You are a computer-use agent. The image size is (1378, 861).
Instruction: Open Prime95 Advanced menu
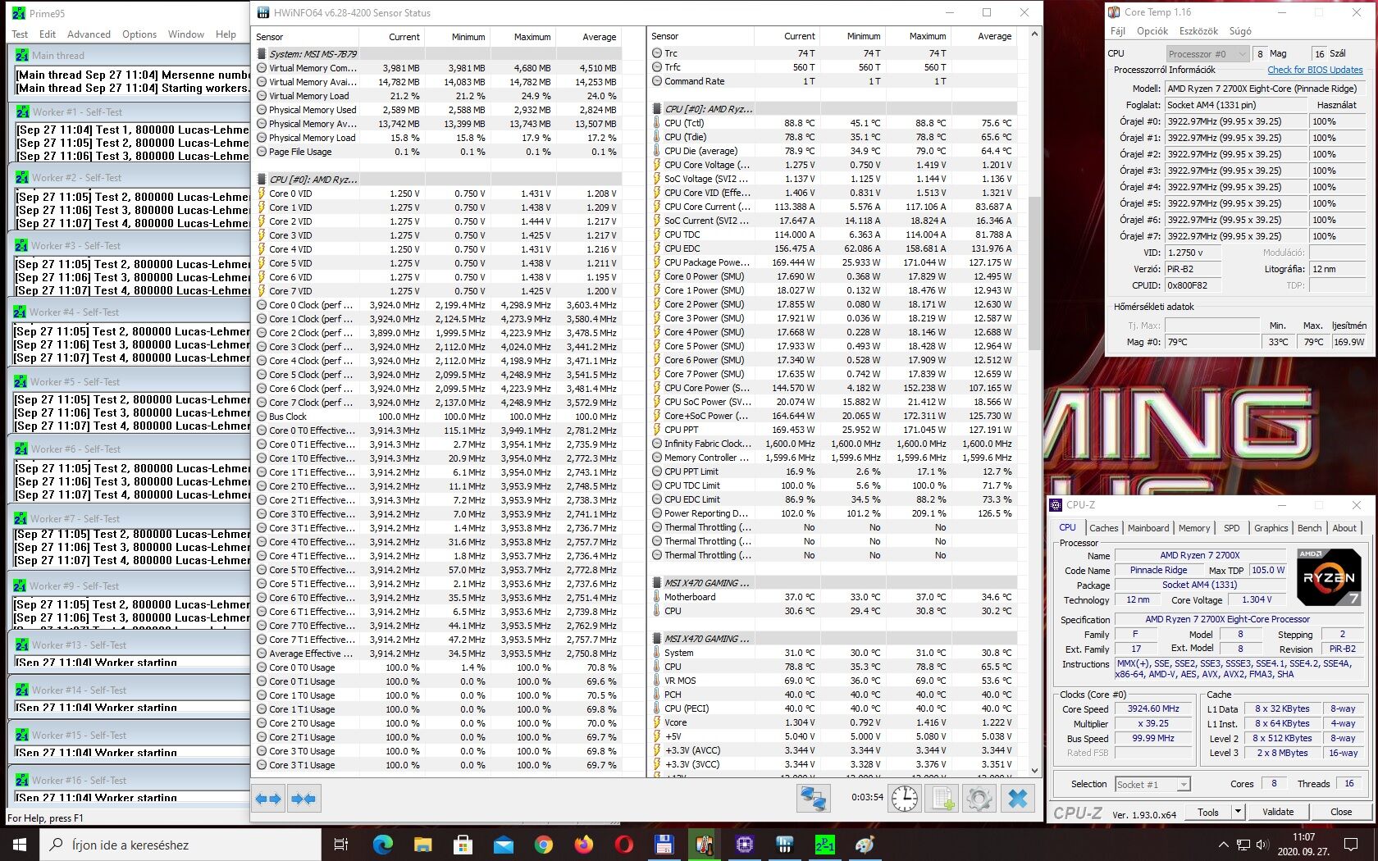89,34
